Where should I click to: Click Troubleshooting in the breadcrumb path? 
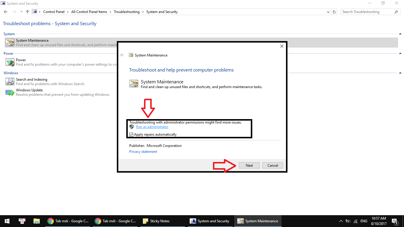click(127, 12)
